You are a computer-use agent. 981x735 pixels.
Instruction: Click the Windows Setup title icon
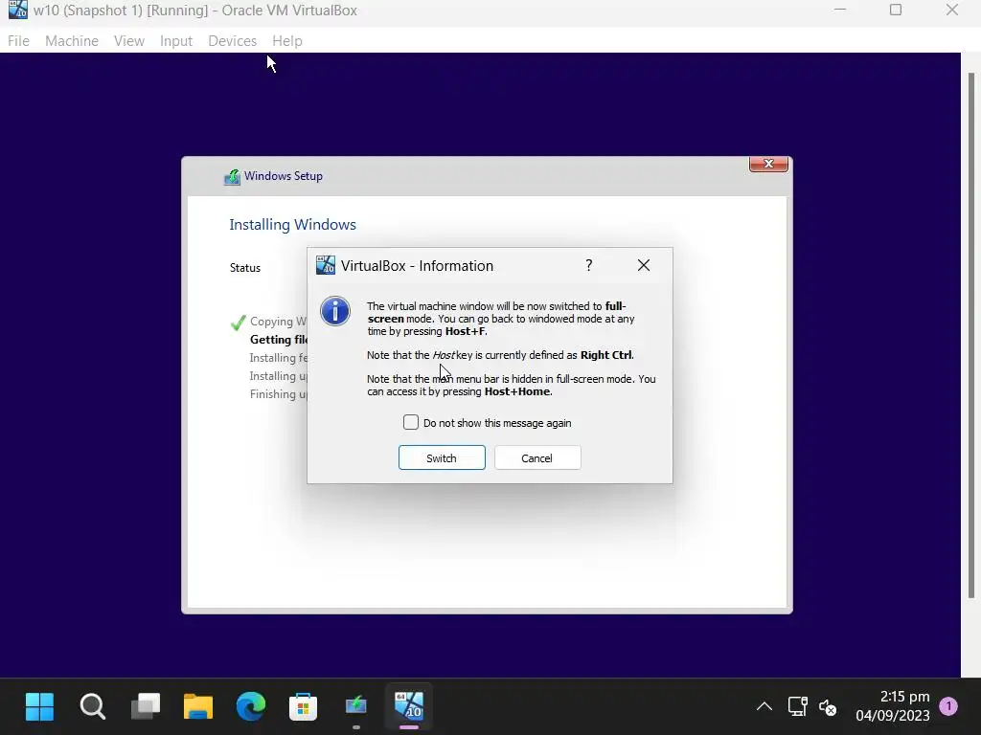coord(232,177)
